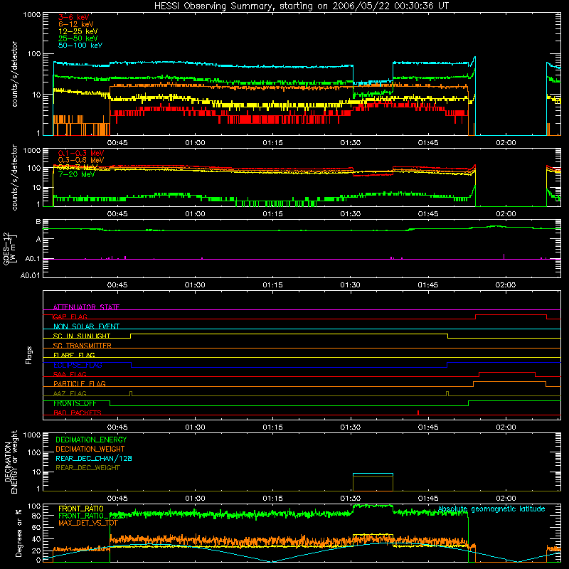Screen dimensions: 569x569
Task: Select the 3-6 keV legend label
Action: 74,17
